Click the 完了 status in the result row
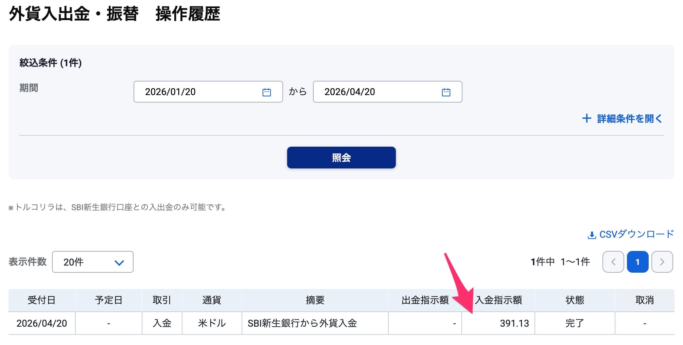Image resolution: width=683 pixels, height=345 pixels. [575, 323]
